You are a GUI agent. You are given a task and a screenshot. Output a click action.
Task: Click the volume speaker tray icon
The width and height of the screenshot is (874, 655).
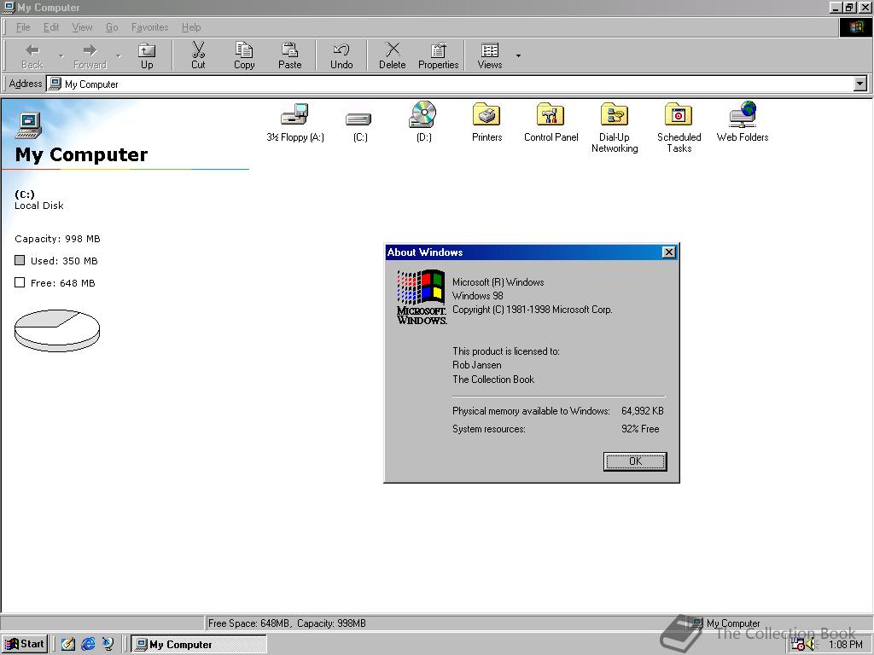coord(810,645)
